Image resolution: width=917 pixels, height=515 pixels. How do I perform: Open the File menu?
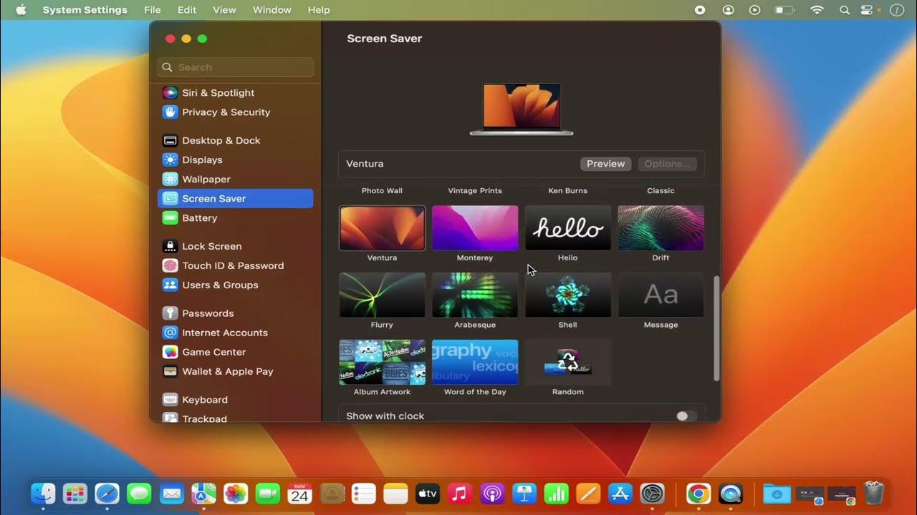click(x=153, y=10)
